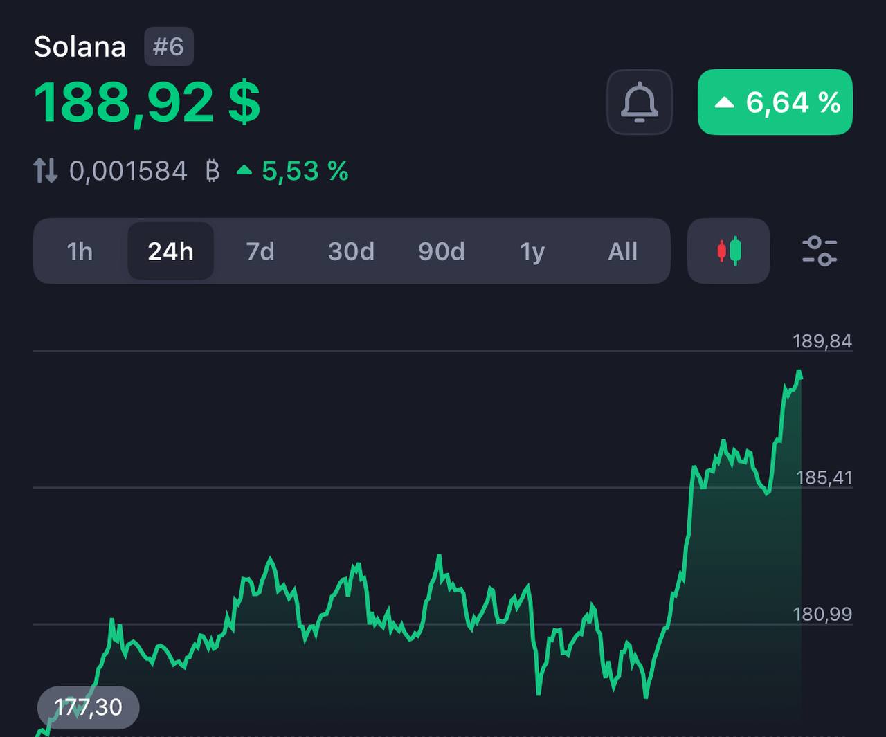Show All-time price history
Image resolution: width=886 pixels, height=737 pixels.
(622, 251)
